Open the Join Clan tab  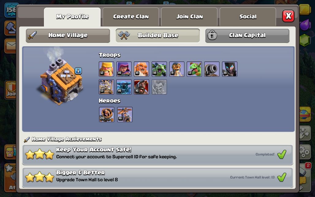click(x=189, y=17)
